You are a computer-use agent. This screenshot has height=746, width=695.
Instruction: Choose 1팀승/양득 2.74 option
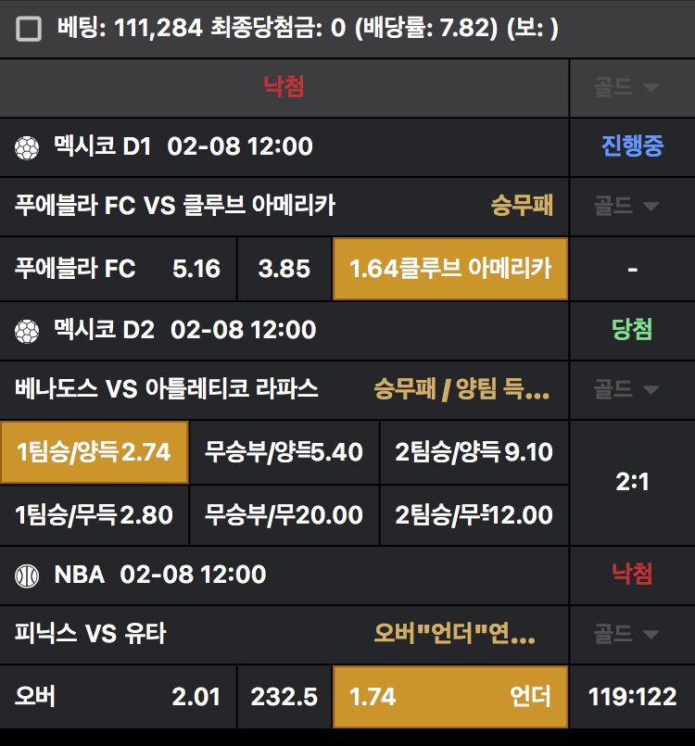pos(95,452)
